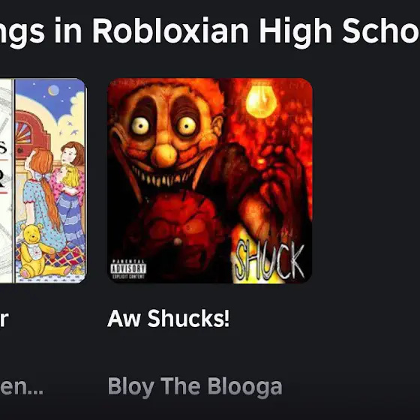Click the crescent moon on storybook cover
The image size is (420, 420).
[53, 90]
